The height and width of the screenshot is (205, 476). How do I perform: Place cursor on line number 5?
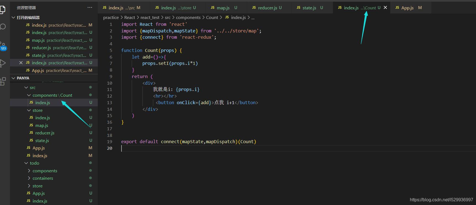coord(111,50)
